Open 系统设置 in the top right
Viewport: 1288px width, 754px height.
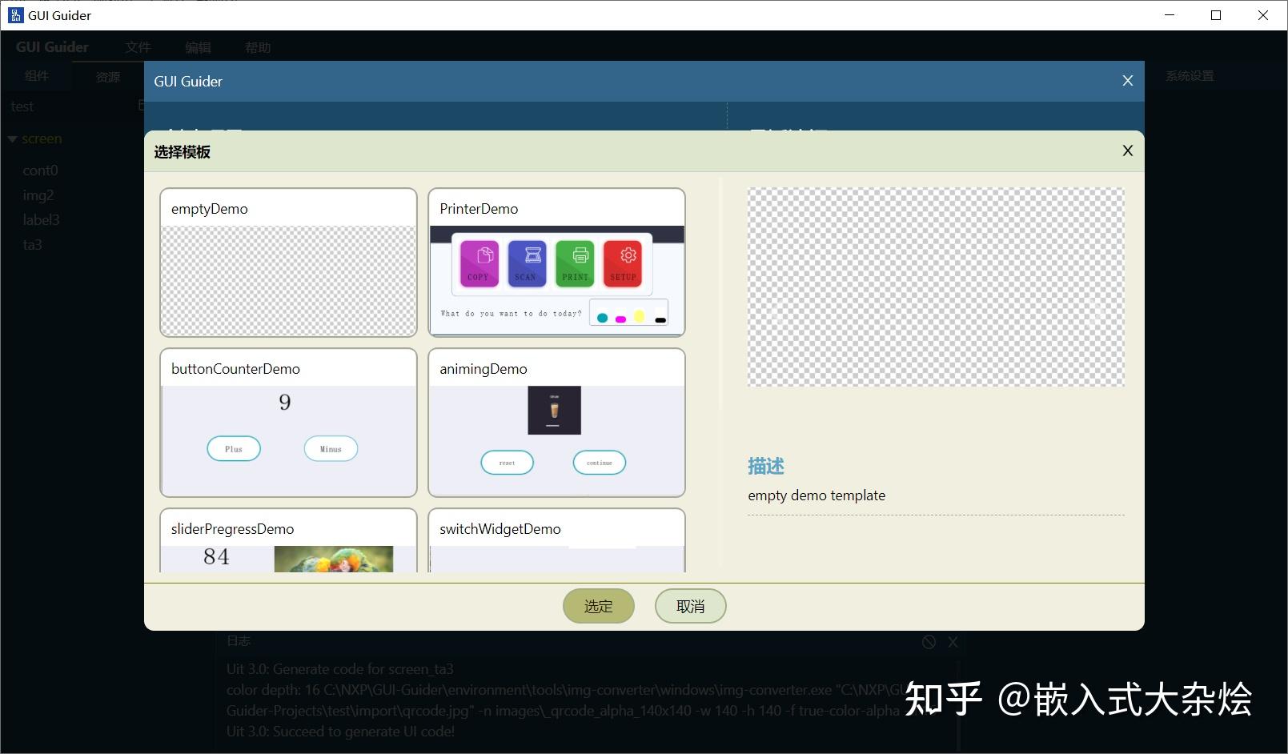tap(1189, 75)
